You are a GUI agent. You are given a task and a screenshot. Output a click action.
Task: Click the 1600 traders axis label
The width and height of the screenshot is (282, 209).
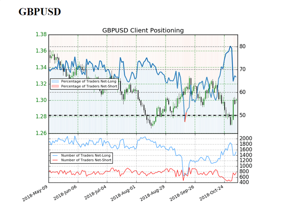246,150
